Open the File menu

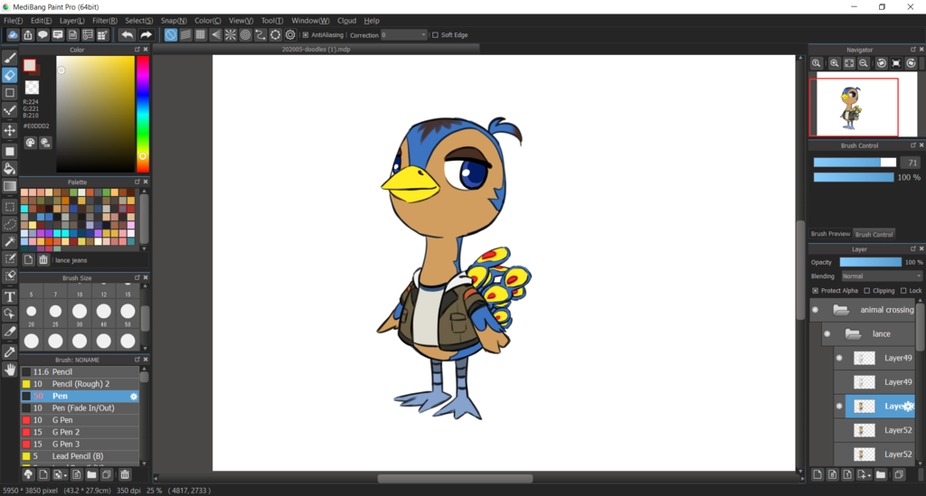point(13,21)
